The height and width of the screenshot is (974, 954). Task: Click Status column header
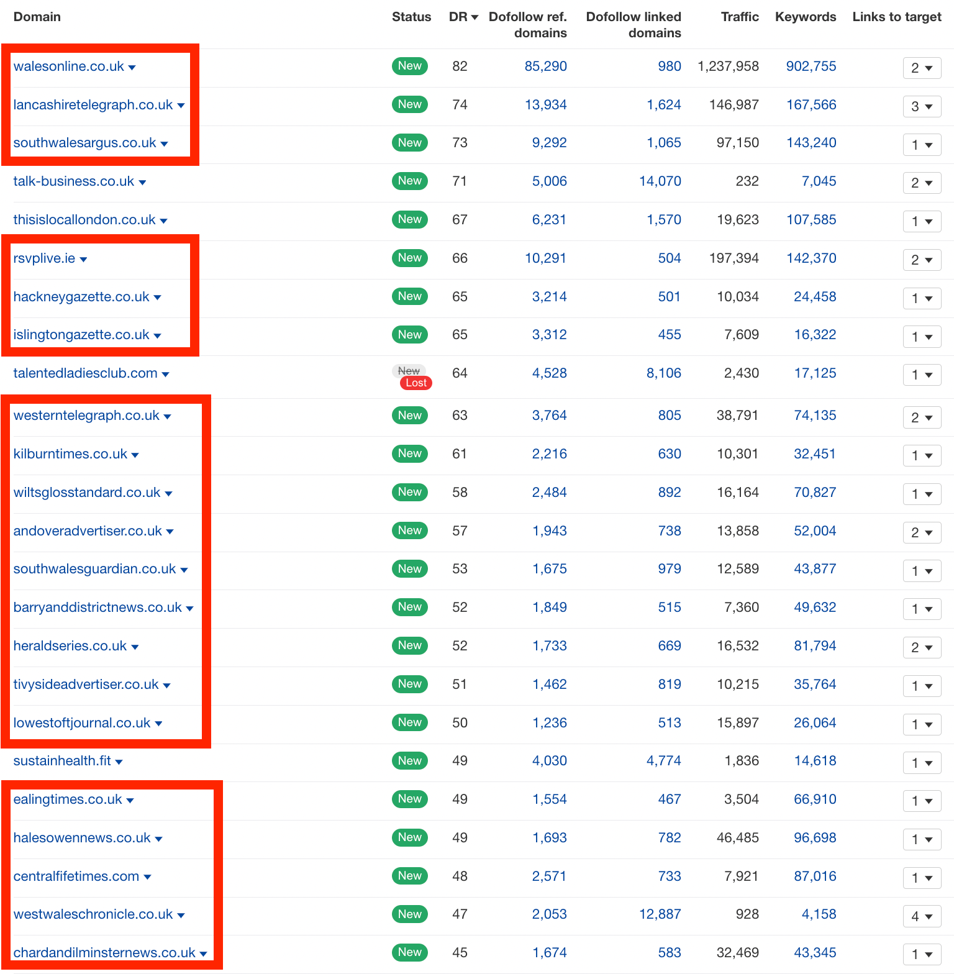click(411, 17)
